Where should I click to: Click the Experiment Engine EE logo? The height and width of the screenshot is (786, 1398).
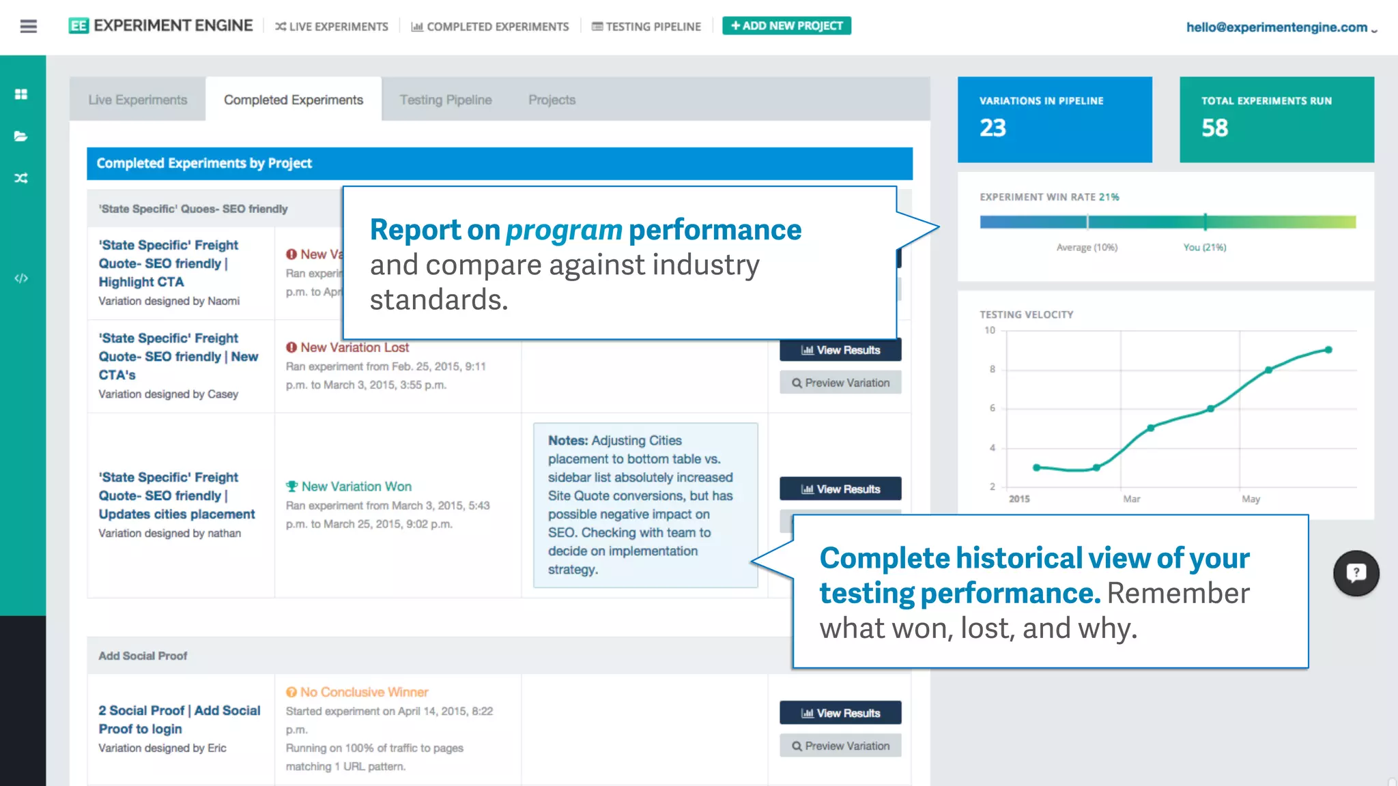79,26
